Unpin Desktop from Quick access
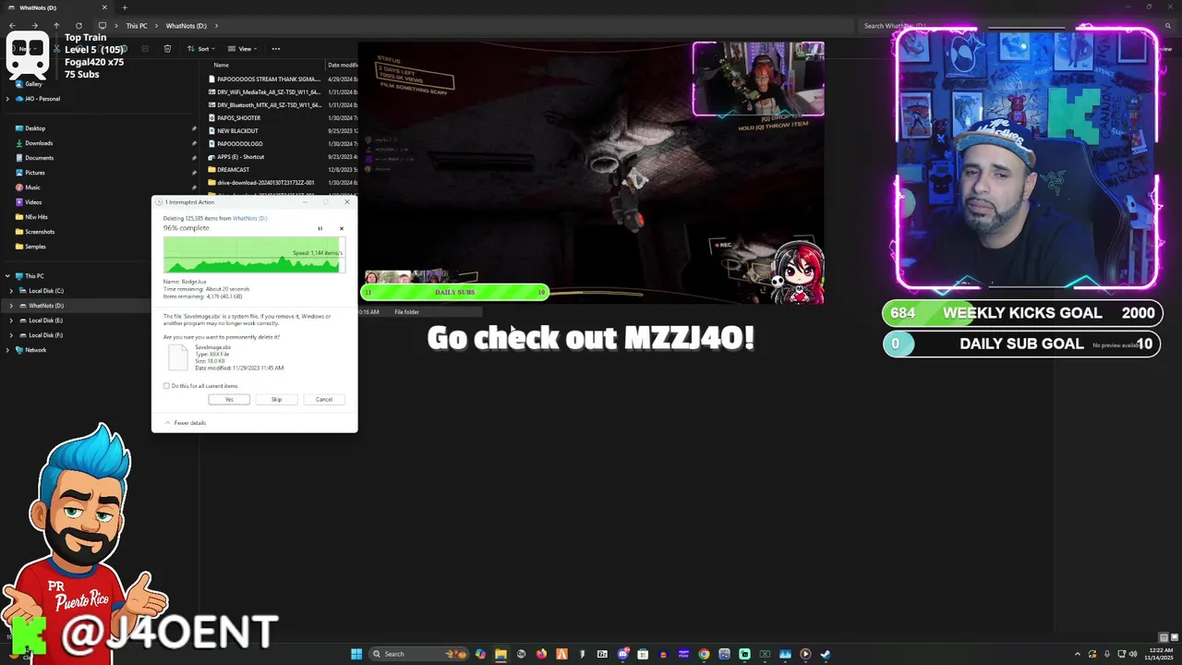Image resolution: width=1182 pixels, height=665 pixels. 194,128
